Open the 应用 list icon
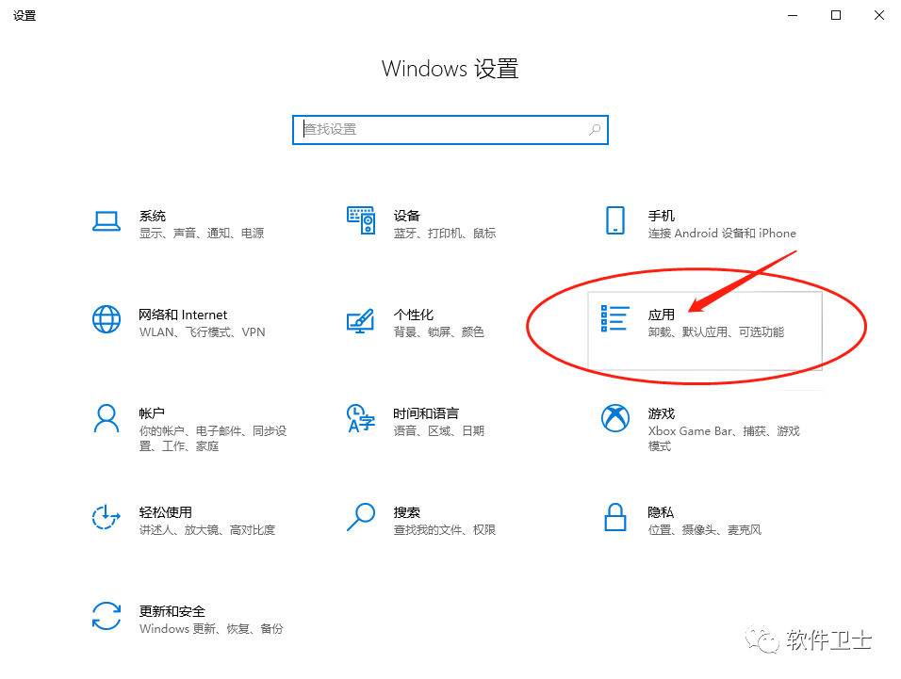Image resolution: width=901 pixels, height=679 pixels. [x=614, y=318]
